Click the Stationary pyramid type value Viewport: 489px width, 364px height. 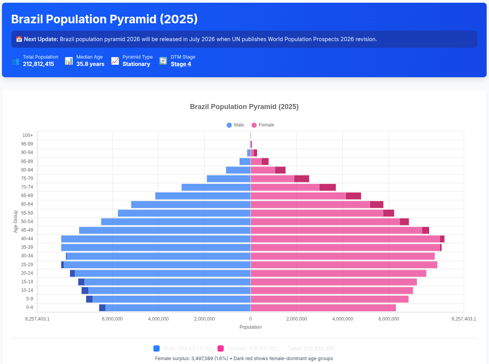tap(136, 64)
